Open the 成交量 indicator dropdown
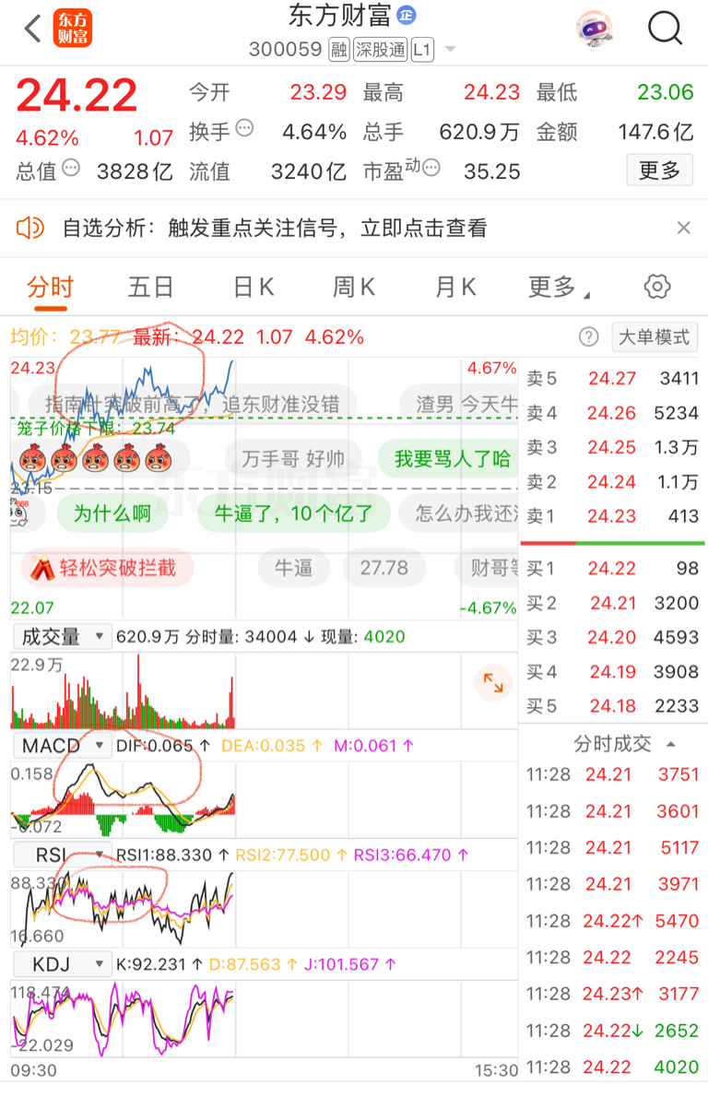The width and height of the screenshot is (708, 1097). coord(63,637)
